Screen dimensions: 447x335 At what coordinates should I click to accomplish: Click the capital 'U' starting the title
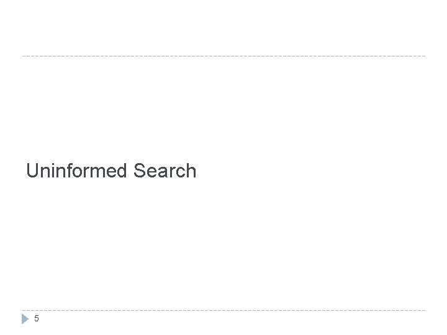[x=32, y=171]
